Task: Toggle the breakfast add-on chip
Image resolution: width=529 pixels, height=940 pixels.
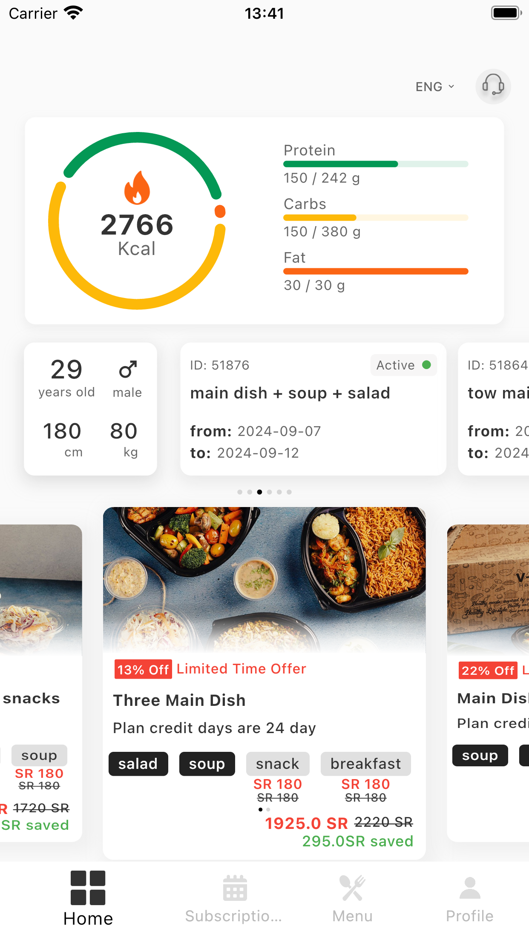Action: [365, 764]
